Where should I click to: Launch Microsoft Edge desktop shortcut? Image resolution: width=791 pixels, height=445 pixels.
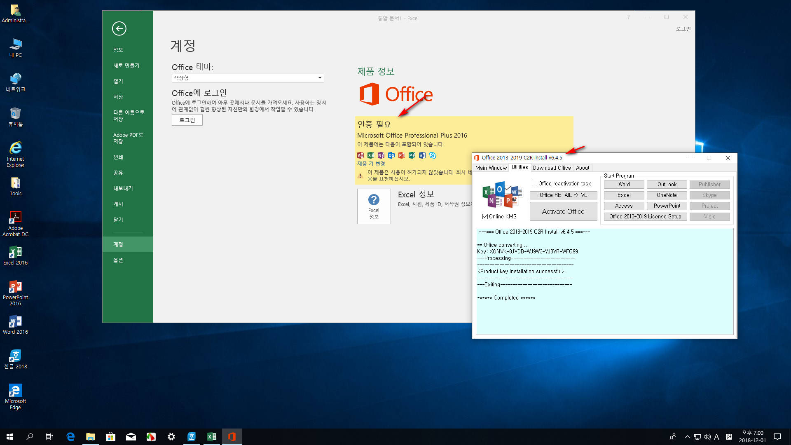coord(15,397)
